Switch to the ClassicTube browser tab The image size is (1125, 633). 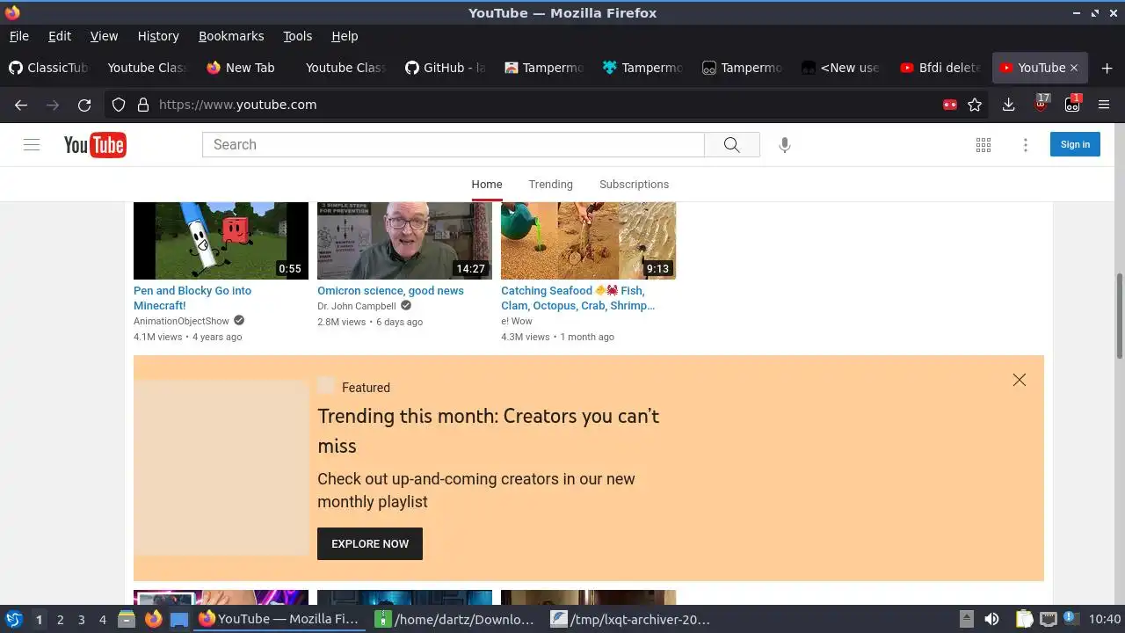tap(49, 68)
